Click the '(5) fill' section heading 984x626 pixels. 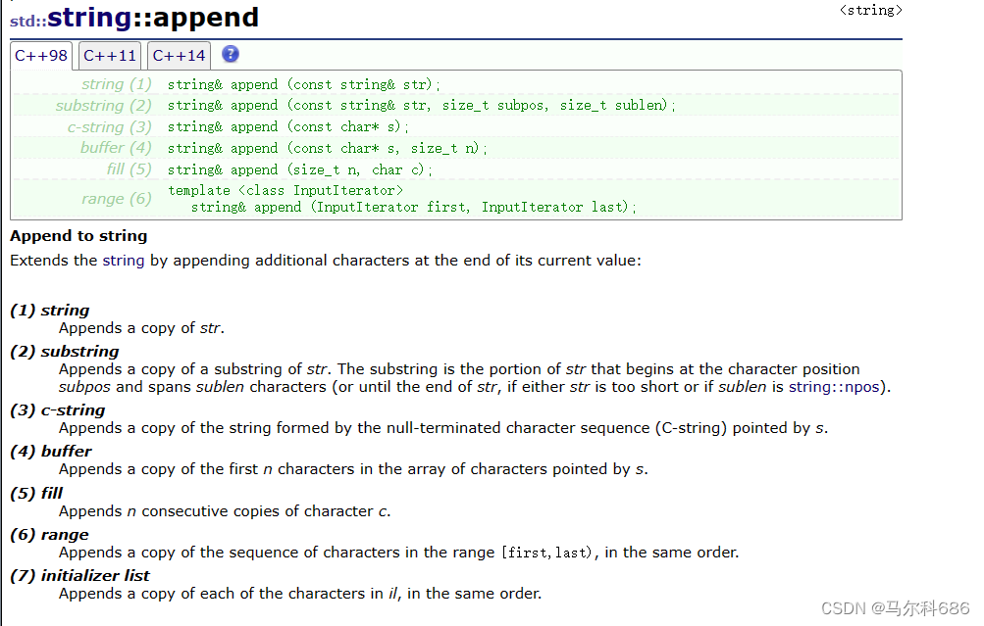point(36,494)
